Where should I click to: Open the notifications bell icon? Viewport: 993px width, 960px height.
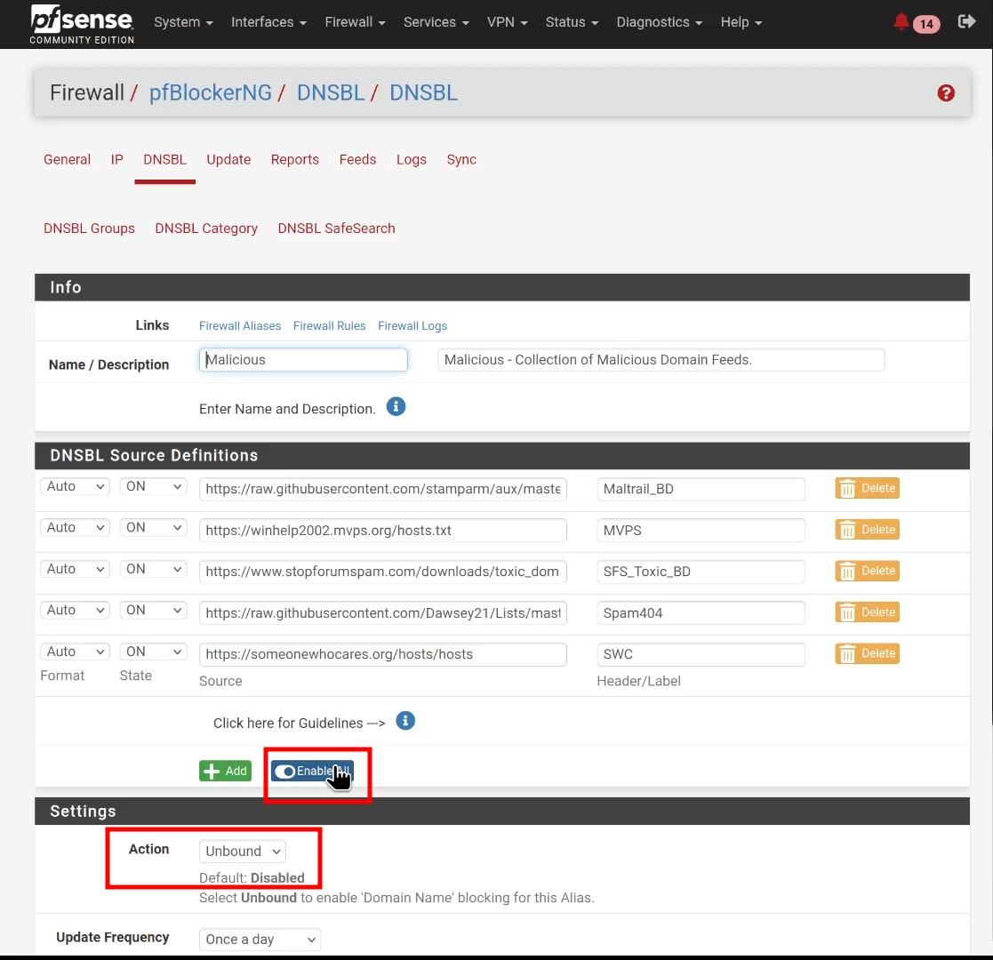pyautogui.click(x=901, y=22)
